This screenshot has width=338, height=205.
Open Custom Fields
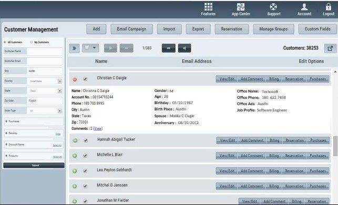(x=317, y=29)
